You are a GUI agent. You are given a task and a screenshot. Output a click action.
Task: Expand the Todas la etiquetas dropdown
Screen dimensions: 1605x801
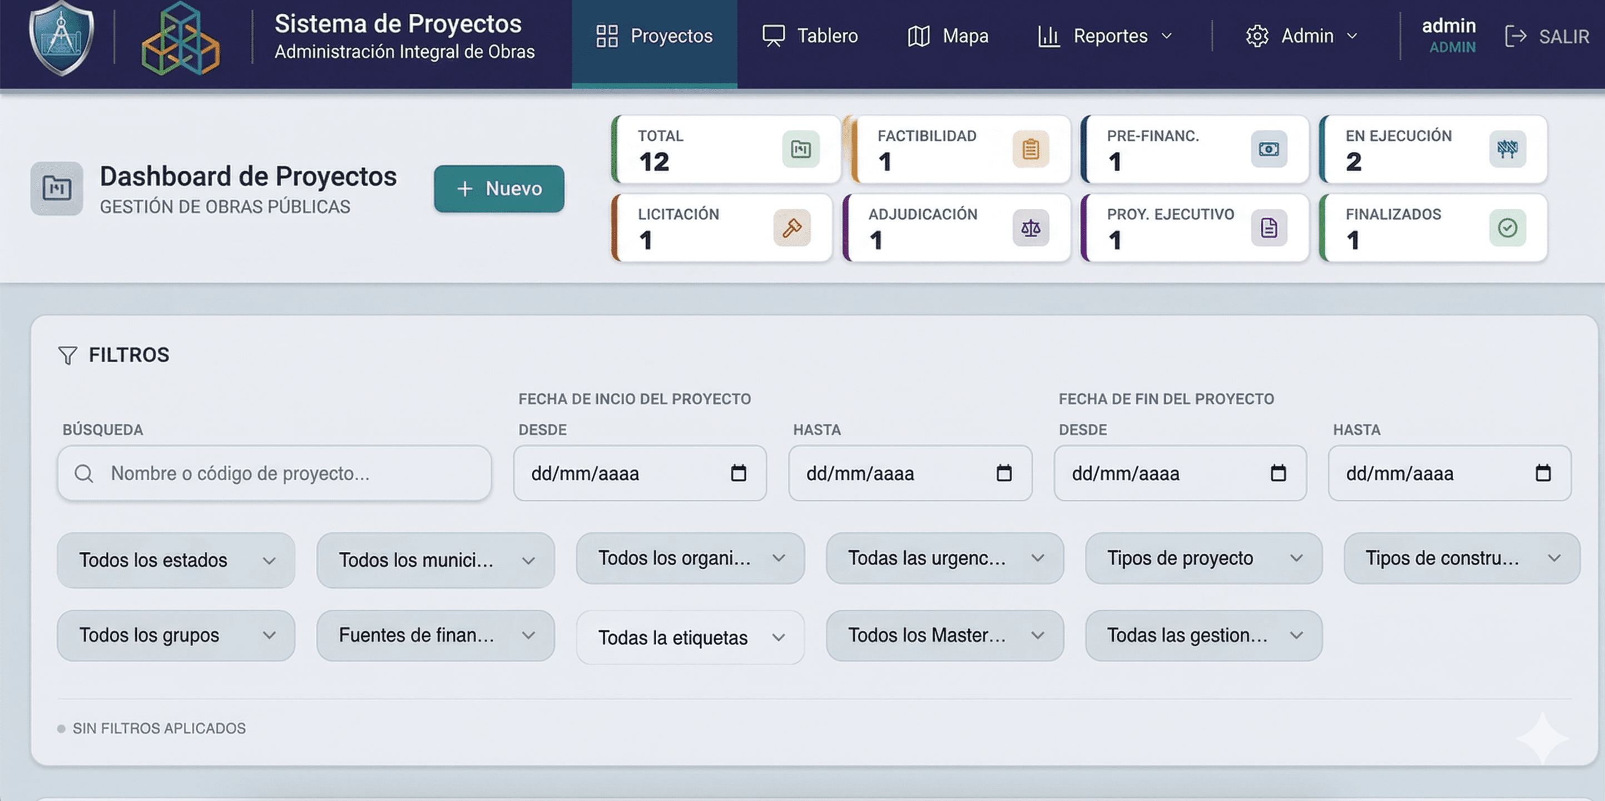690,637
